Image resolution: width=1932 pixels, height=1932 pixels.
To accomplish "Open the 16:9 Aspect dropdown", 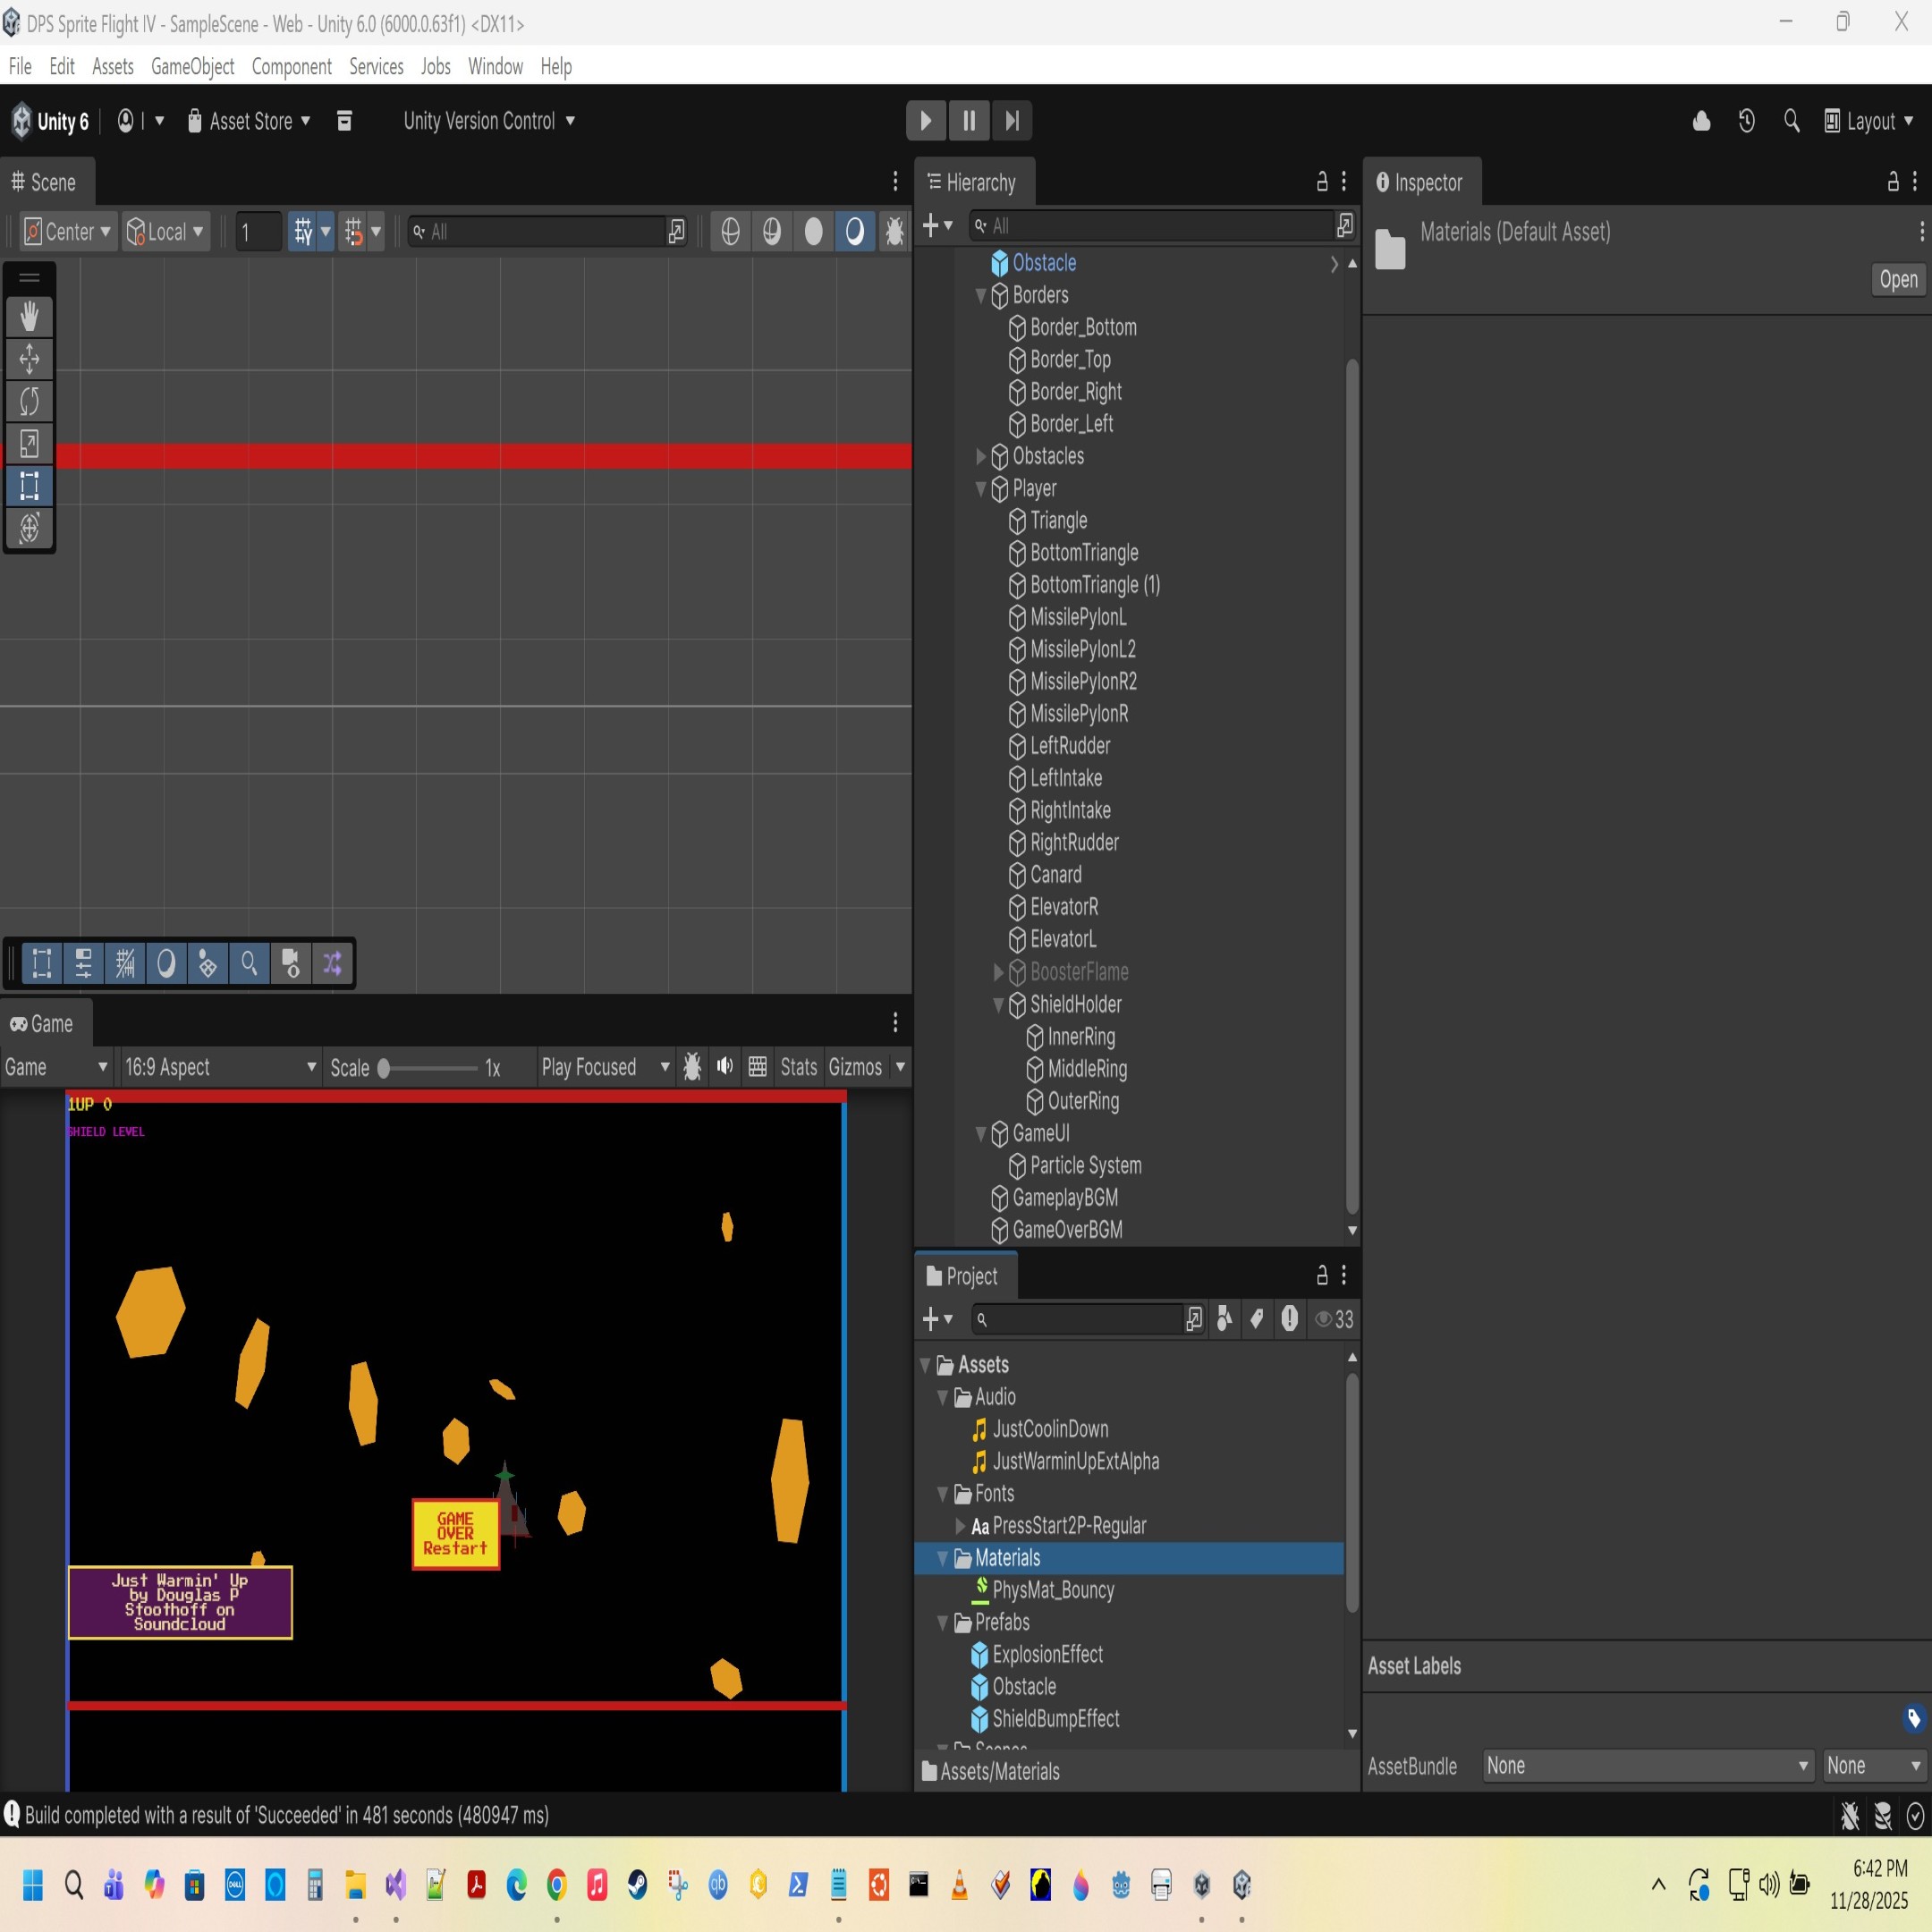I will pos(220,1067).
